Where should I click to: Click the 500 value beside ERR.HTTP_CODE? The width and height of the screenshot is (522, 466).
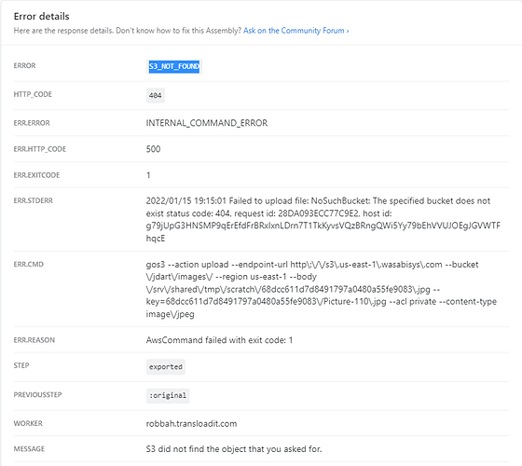153,149
